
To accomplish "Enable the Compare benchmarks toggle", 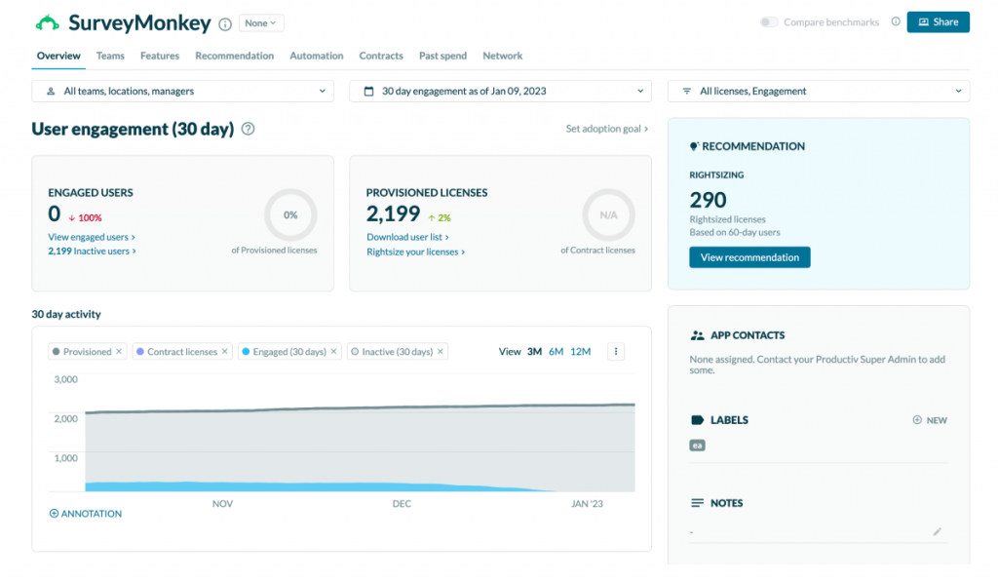I will pyautogui.click(x=769, y=19).
